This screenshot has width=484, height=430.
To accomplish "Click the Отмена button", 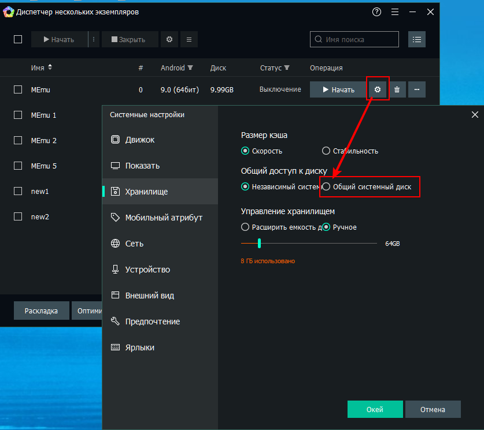I will [433, 409].
